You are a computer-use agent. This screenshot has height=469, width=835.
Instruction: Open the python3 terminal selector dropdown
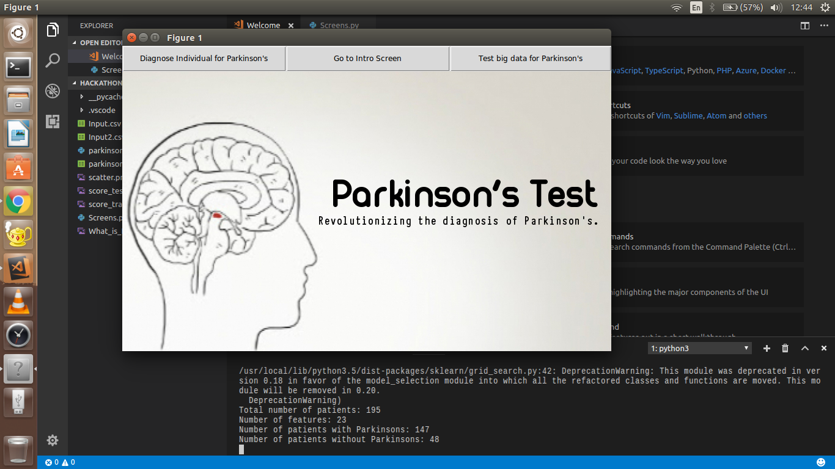click(x=699, y=348)
